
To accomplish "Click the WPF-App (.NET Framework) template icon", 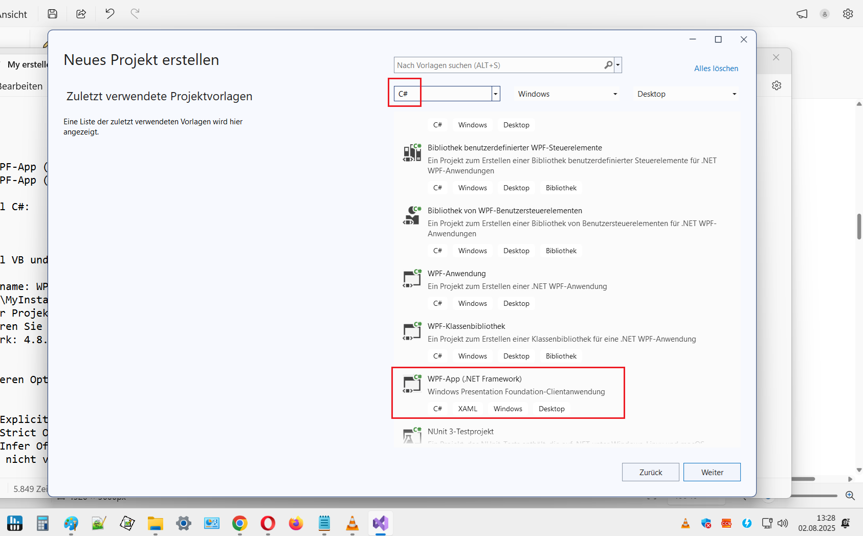I will coord(412,384).
